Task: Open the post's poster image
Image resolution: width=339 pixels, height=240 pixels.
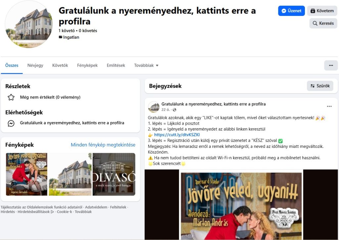Action: click(241, 205)
